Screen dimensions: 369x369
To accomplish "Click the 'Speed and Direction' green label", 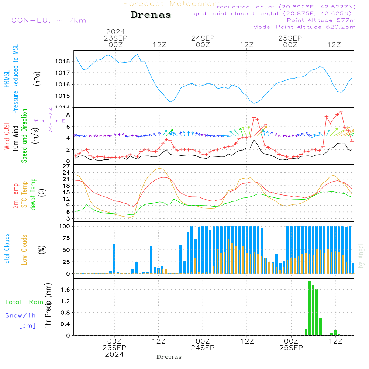I will (x=24, y=136).
